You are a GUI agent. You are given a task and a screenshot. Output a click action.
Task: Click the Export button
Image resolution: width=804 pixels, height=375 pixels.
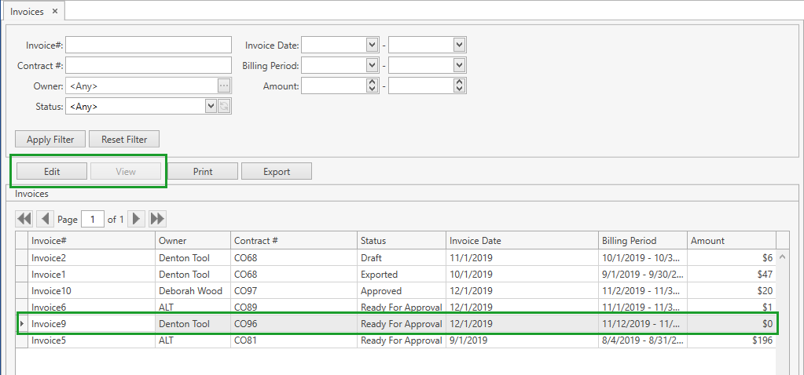277,171
